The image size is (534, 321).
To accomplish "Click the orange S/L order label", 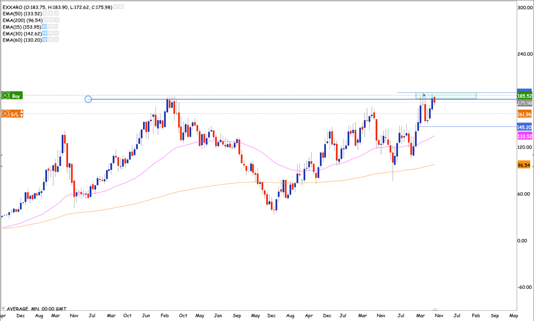I will pyautogui.click(x=14, y=114).
